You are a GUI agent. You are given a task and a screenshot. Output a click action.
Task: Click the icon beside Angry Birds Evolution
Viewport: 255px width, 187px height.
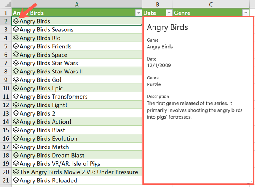tap(16, 139)
